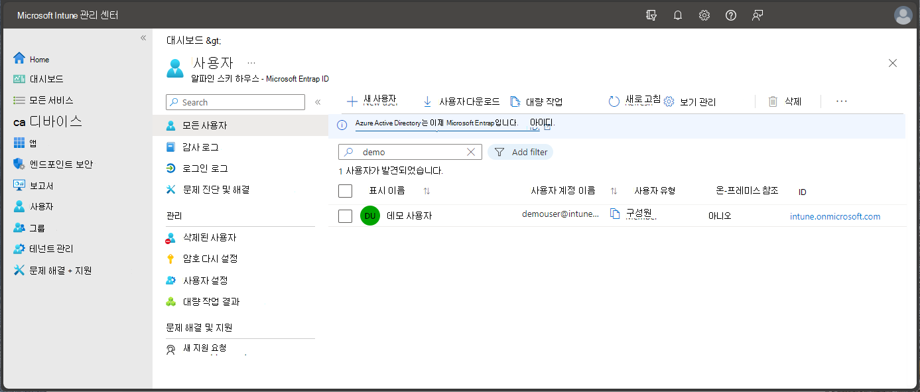The width and height of the screenshot is (920, 392).
Task: Close the 사용자 blade
Action: [x=893, y=63]
